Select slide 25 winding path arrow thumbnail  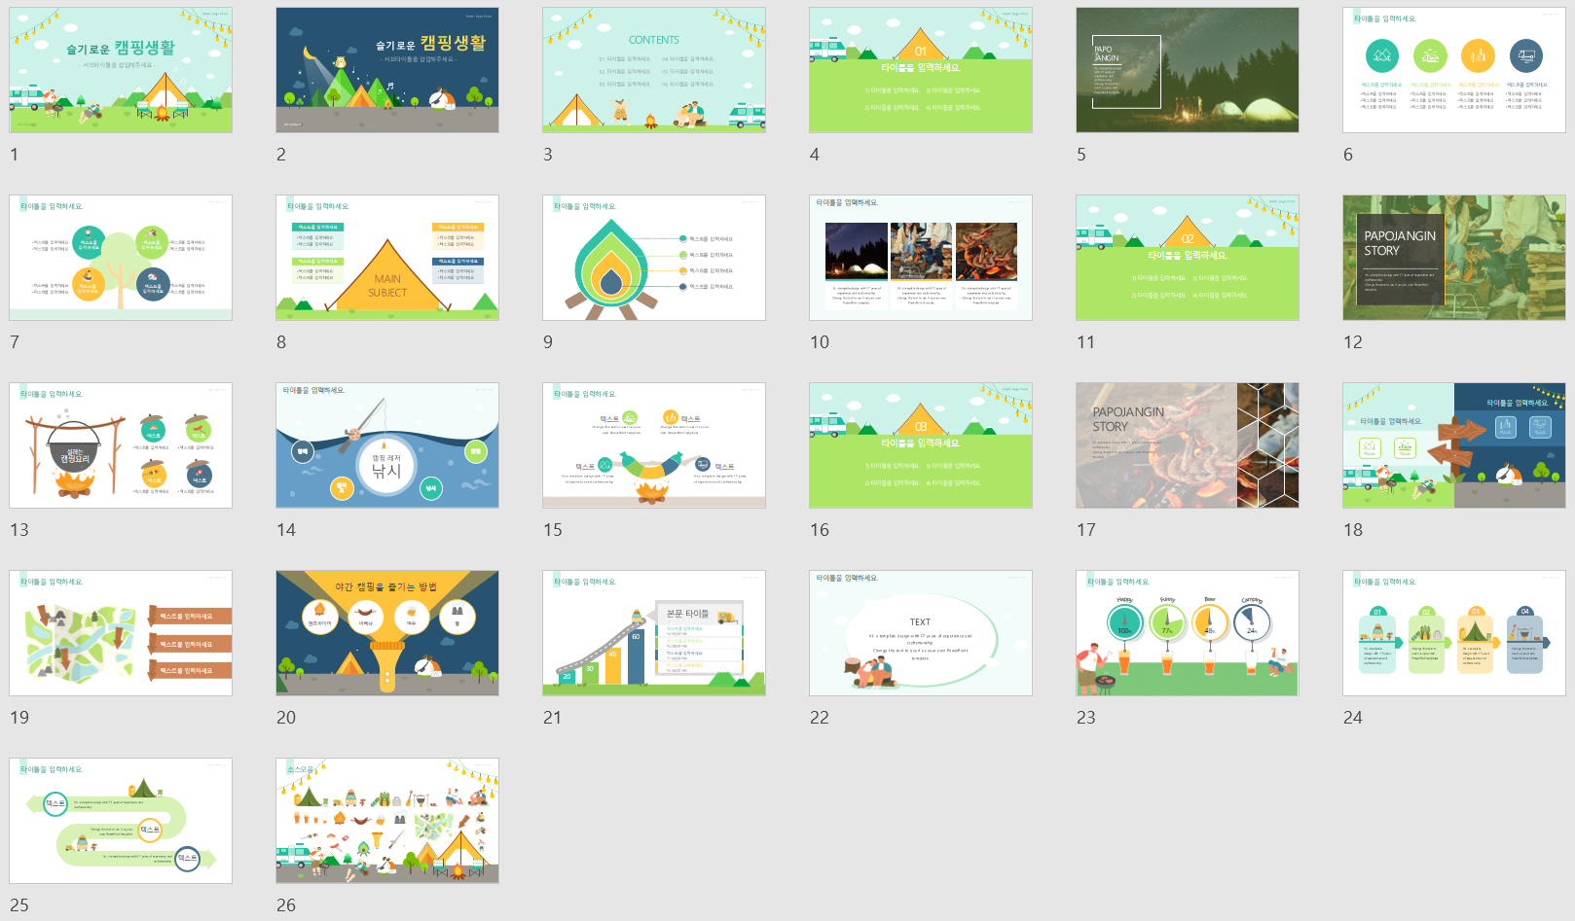(x=121, y=821)
